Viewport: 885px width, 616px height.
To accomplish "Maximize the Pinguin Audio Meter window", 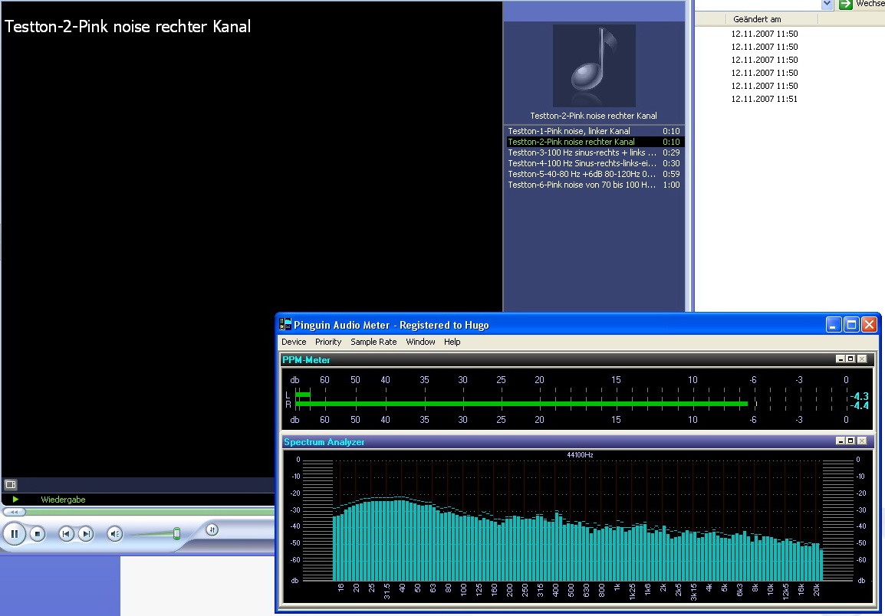I will pyautogui.click(x=851, y=324).
